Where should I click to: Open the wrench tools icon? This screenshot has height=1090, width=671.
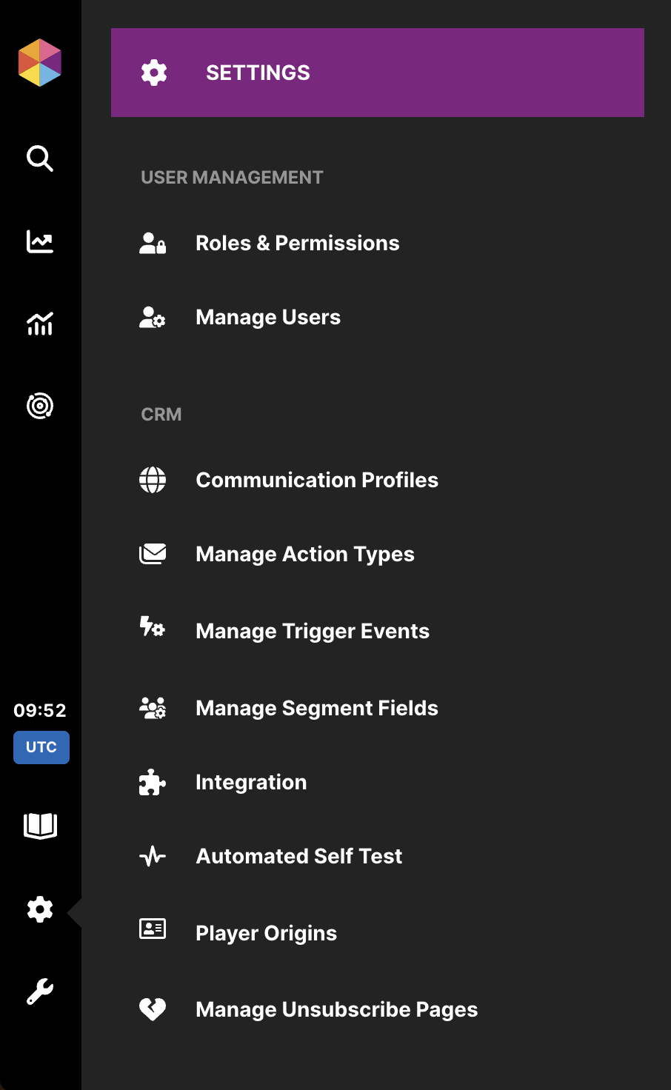pos(40,992)
